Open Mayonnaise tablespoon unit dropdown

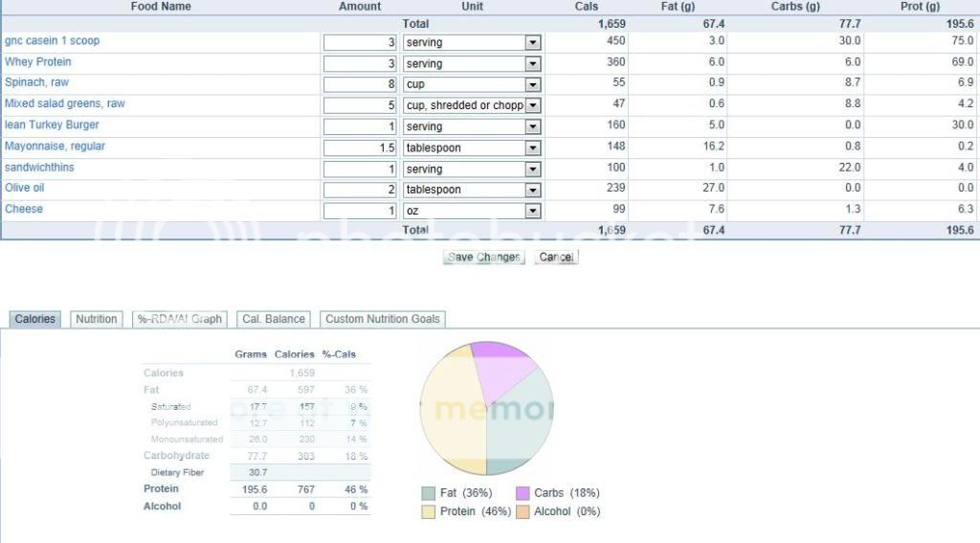tap(533, 148)
